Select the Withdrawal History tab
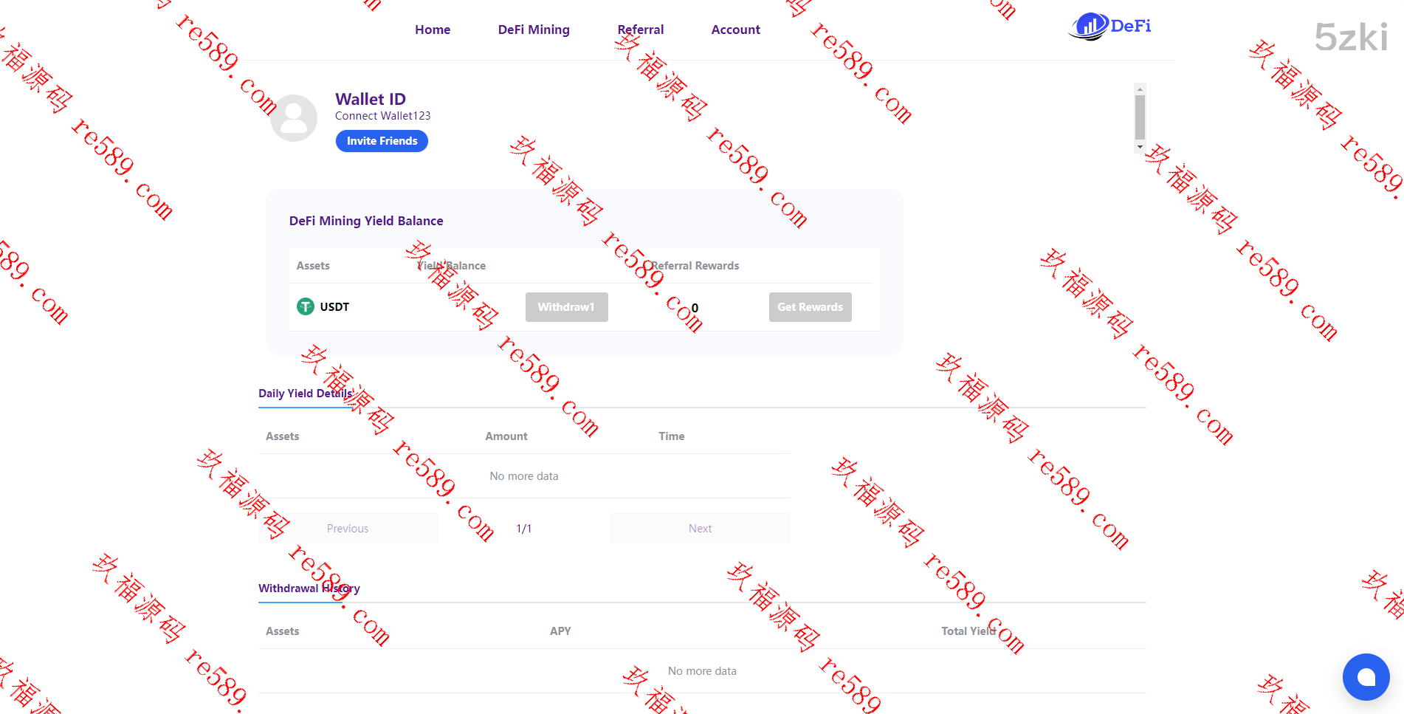This screenshot has width=1404, height=714. pyautogui.click(x=309, y=588)
